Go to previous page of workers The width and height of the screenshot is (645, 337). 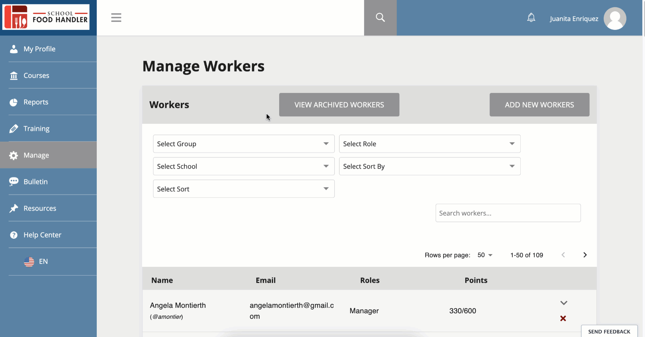pyautogui.click(x=563, y=255)
